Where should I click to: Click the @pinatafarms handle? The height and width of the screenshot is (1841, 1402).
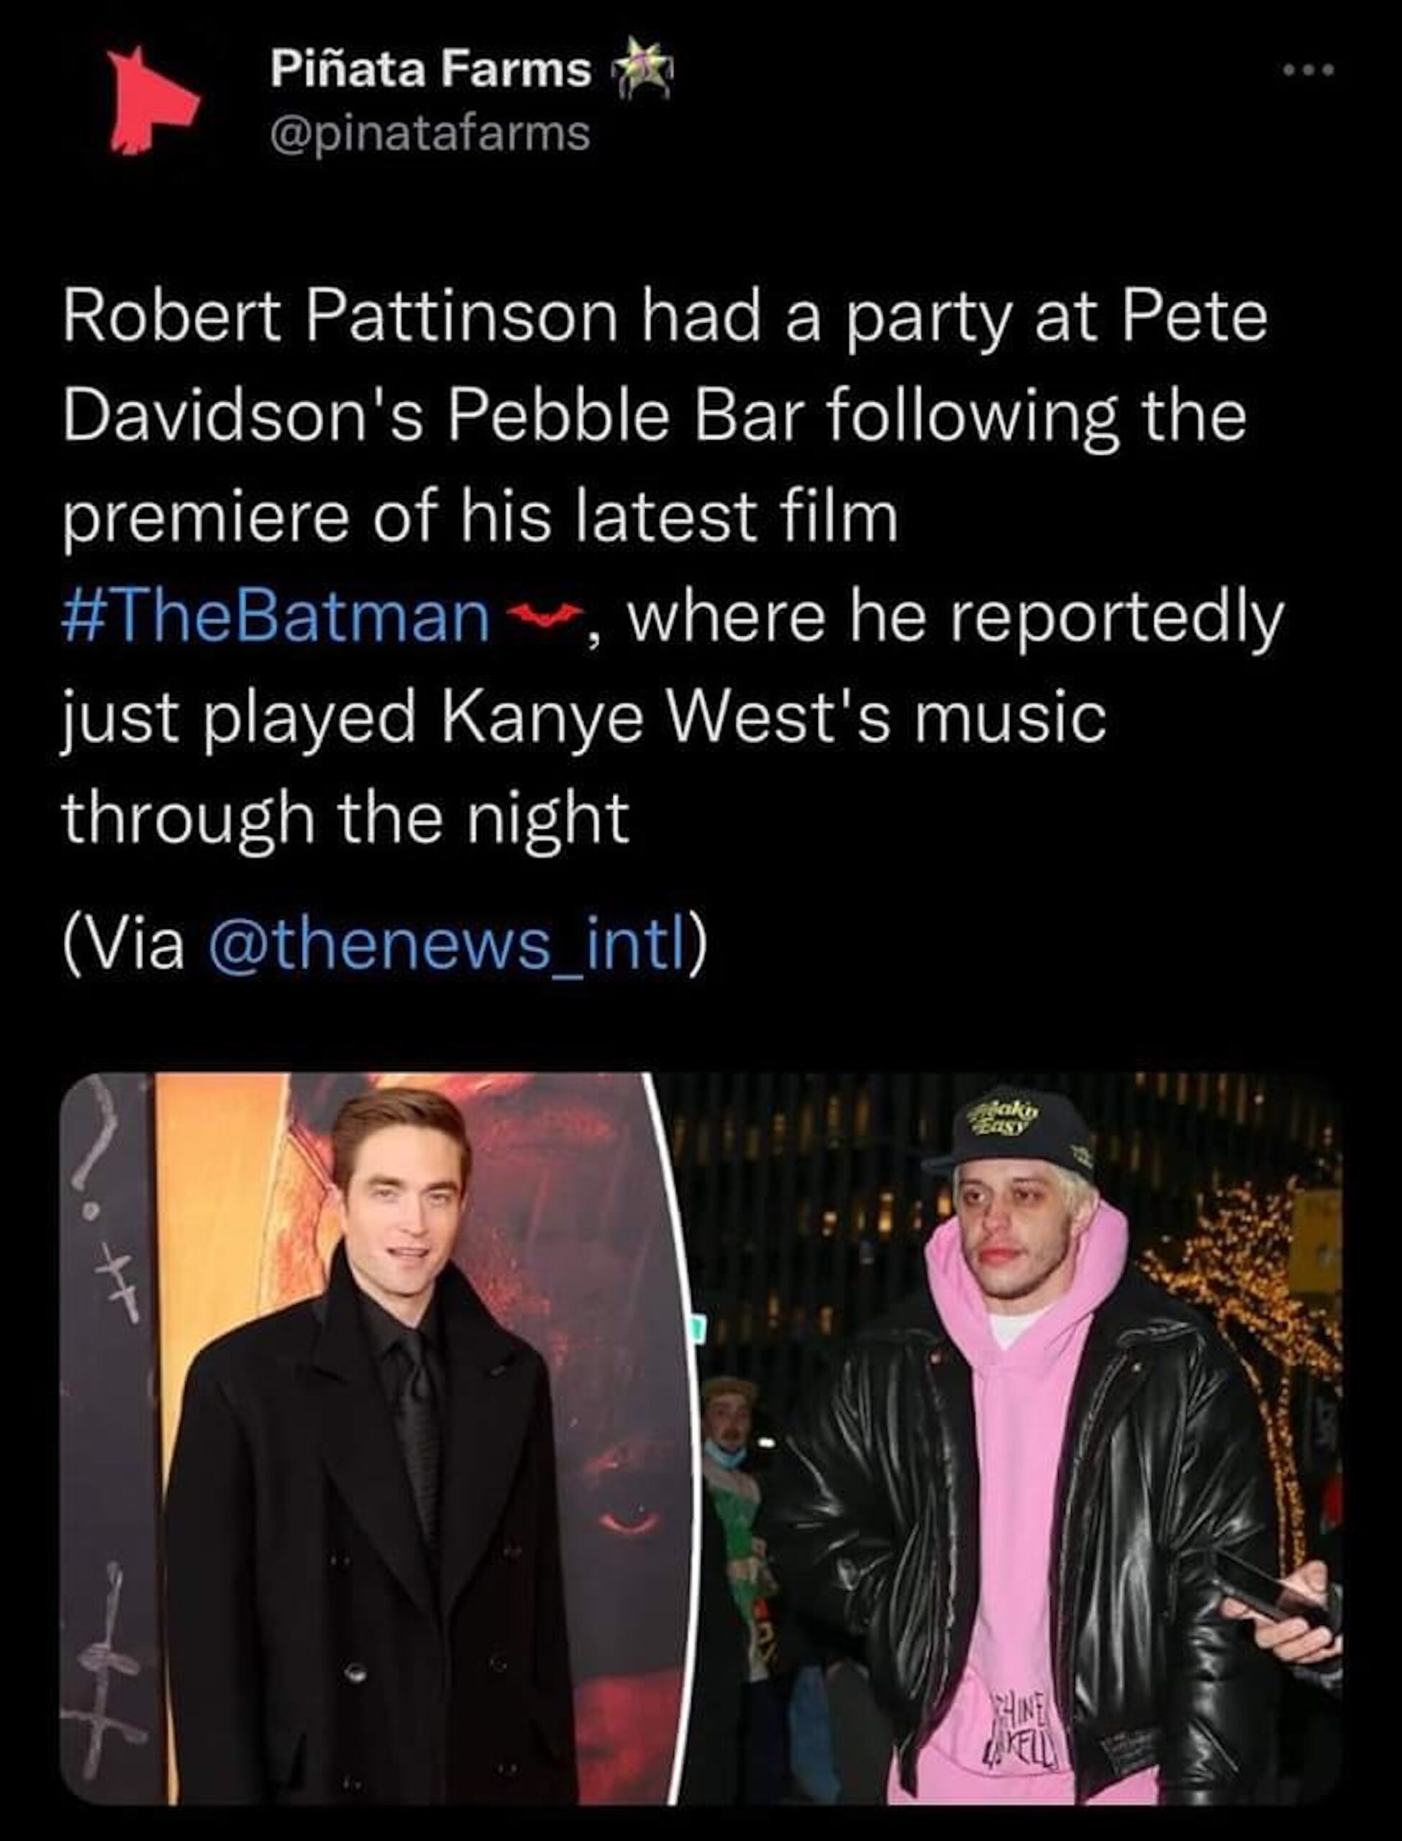coord(429,134)
